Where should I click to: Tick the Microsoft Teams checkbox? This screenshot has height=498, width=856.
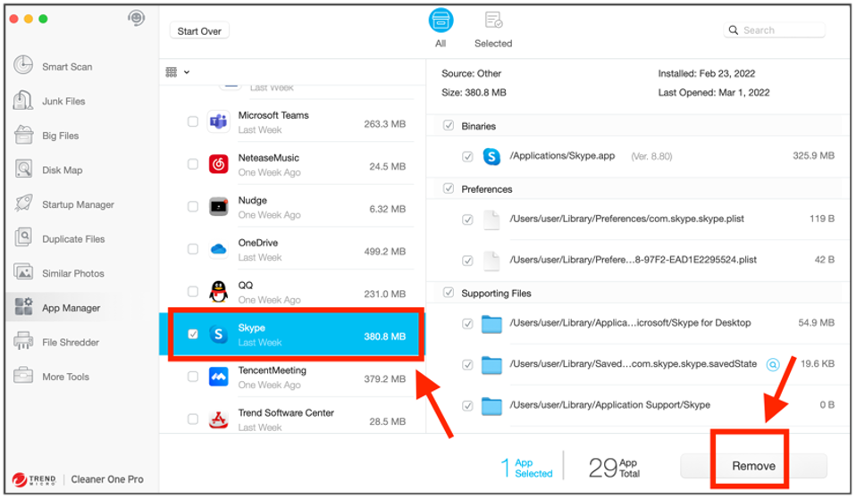[x=193, y=121]
